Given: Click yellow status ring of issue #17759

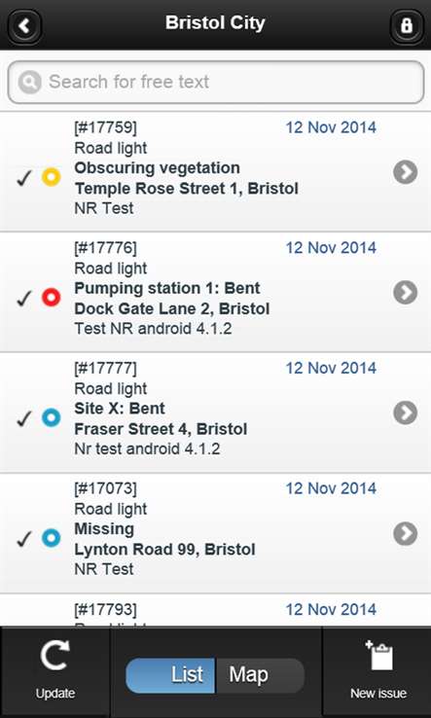Looking at the screenshot, I should [x=52, y=177].
